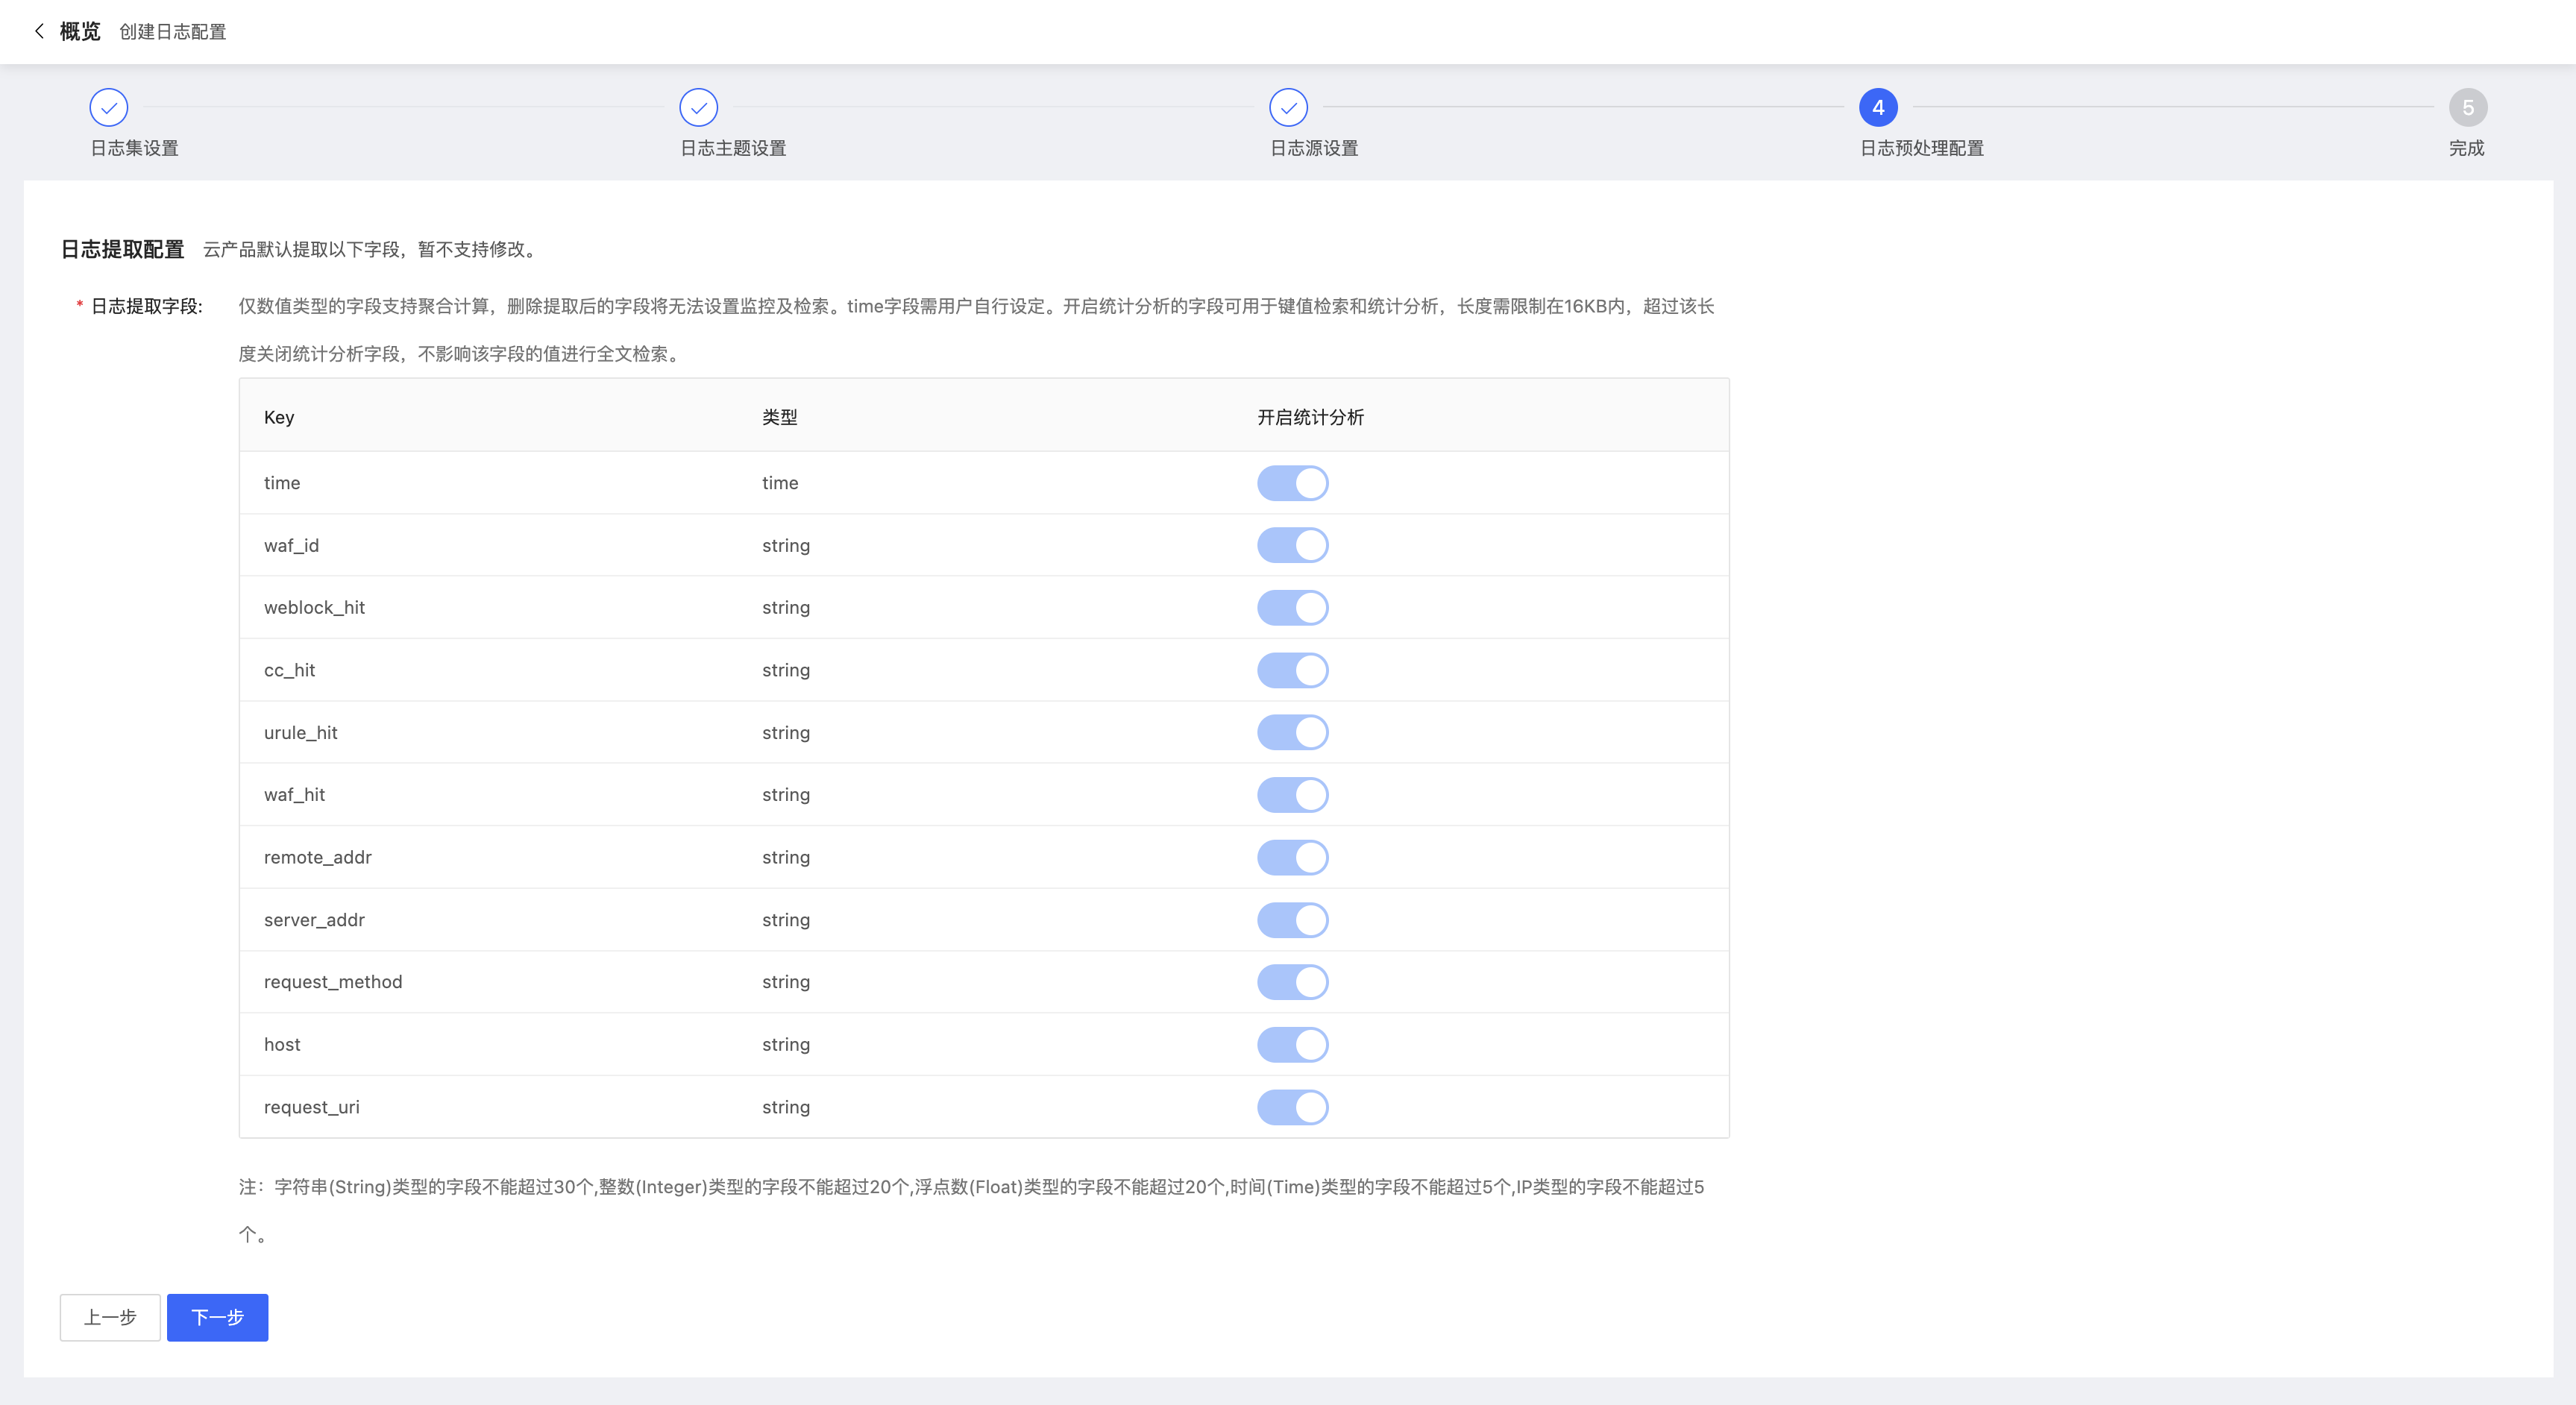Screen dimensions: 2576x1405
Task: Select the 日志主题设置 step label
Action: pyautogui.click(x=733, y=148)
